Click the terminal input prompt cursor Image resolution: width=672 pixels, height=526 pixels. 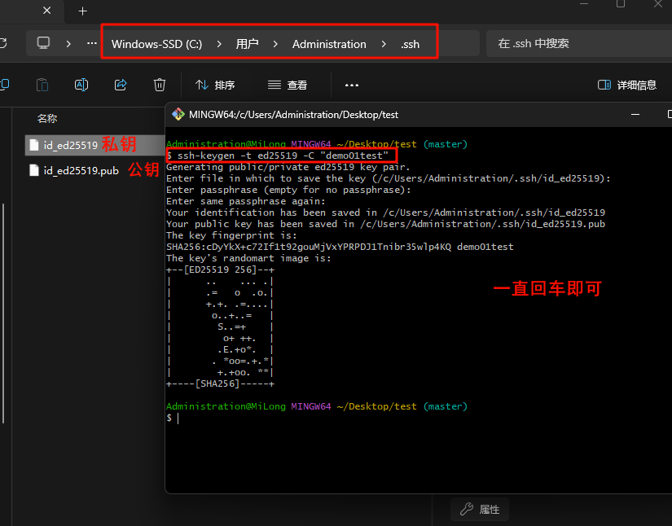(x=178, y=418)
